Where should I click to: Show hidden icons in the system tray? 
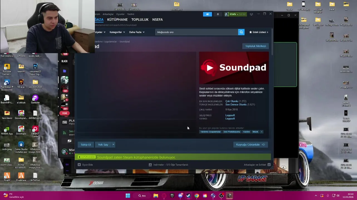pyautogui.click(x=316, y=196)
